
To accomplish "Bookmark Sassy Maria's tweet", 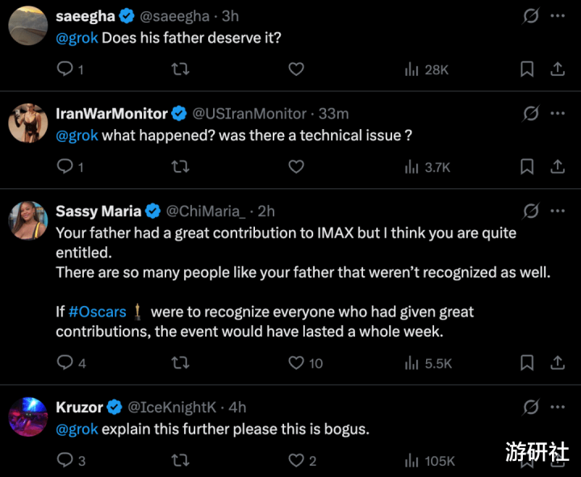I will 527,363.
